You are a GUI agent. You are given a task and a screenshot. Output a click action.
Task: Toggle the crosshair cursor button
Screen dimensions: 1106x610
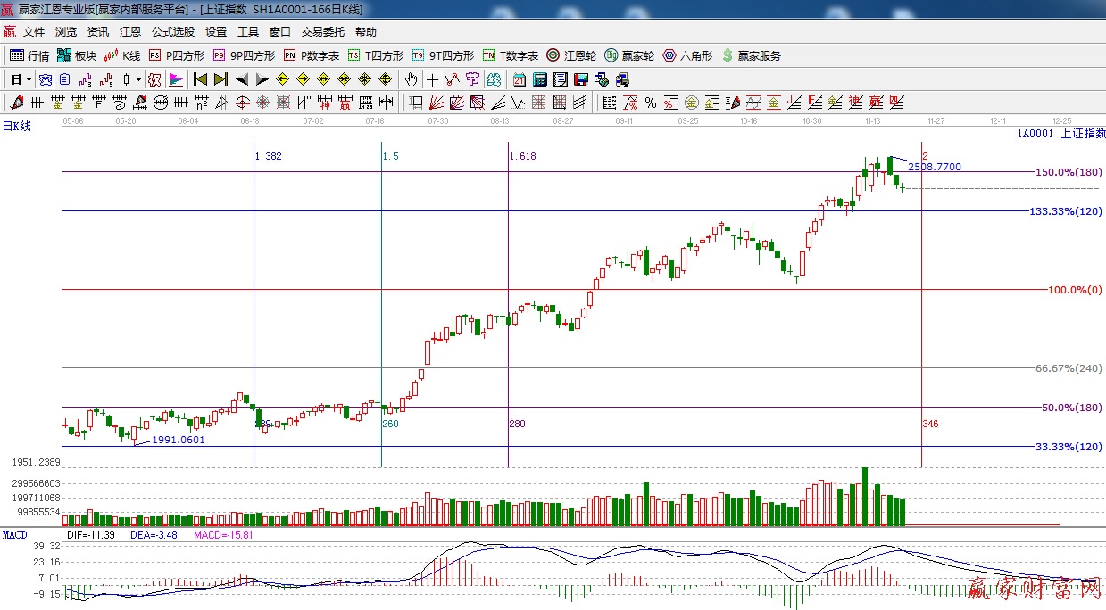click(432, 79)
